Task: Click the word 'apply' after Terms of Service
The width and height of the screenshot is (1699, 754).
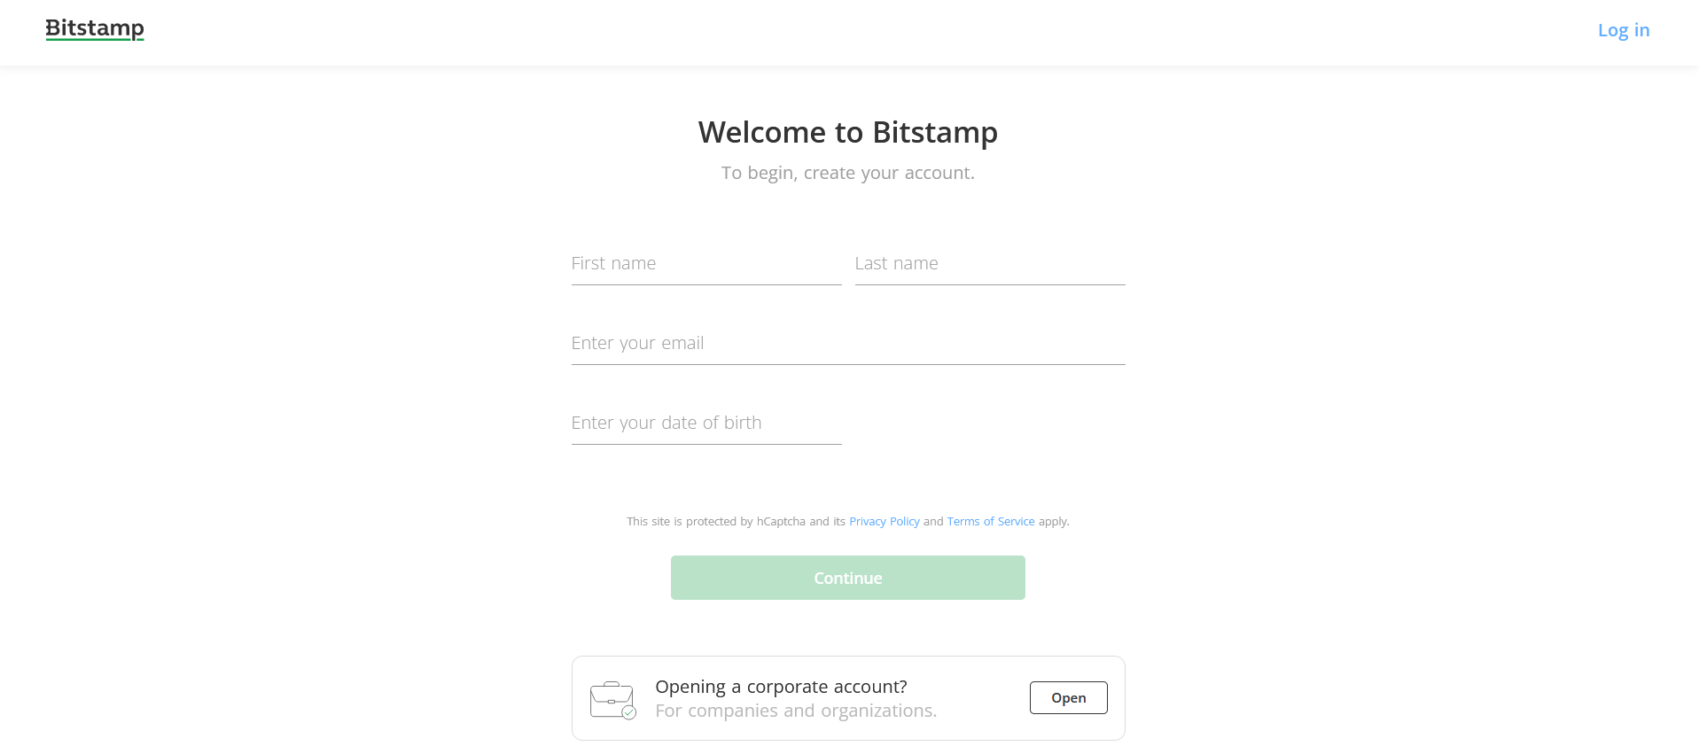Action: [x=1053, y=522]
